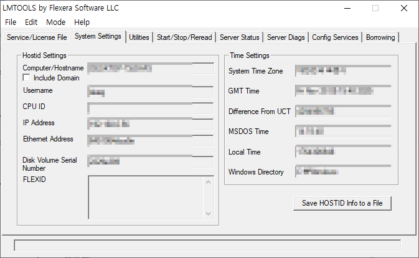Click Save HOSTID Info to a File
419x258 pixels.
point(342,203)
